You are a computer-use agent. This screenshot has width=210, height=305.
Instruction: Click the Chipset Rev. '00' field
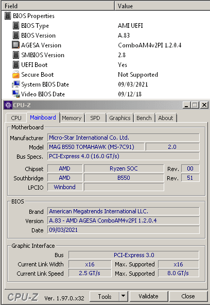click(x=190, y=168)
